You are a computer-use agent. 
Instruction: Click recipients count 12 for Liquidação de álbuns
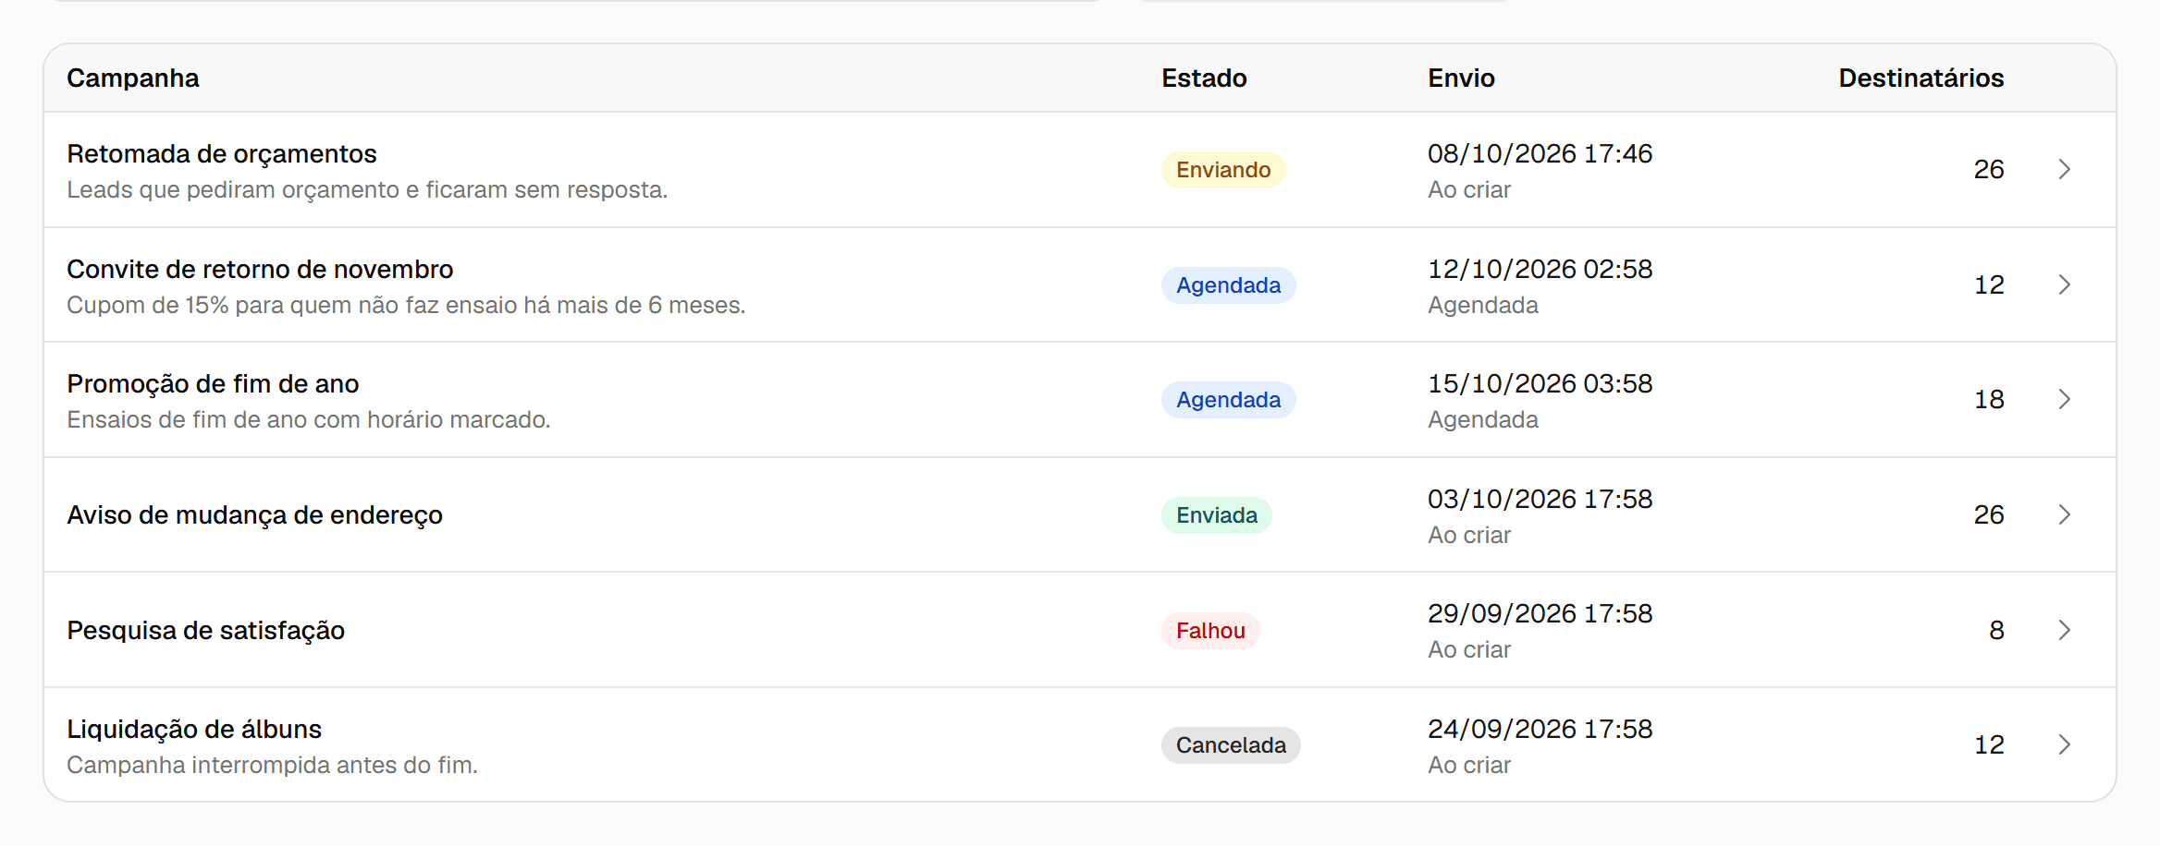pyautogui.click(x=1989, y=744)
